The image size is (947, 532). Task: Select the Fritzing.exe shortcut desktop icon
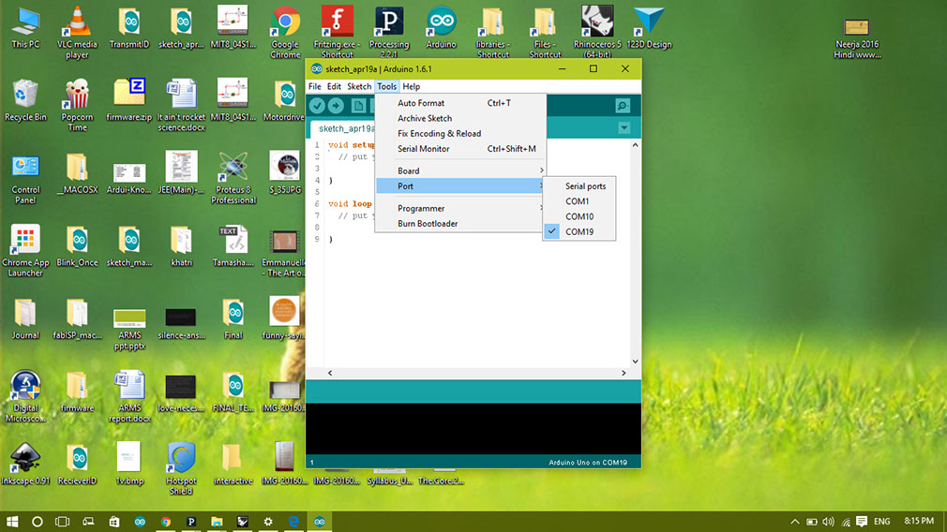[337, 33]
